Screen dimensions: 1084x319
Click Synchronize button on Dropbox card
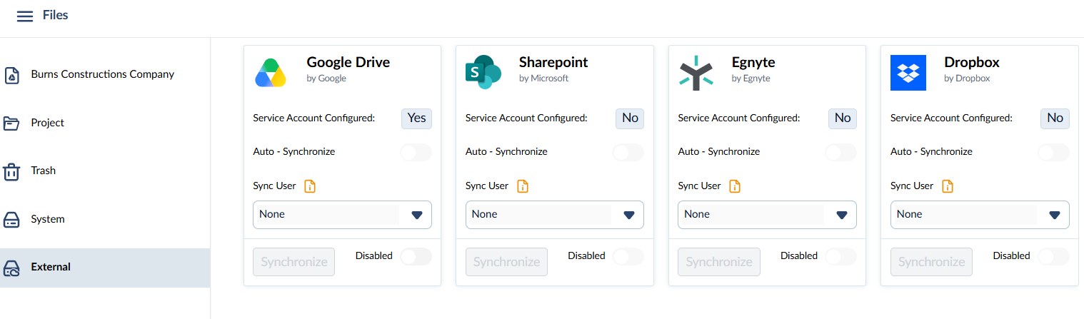[931, 262]
